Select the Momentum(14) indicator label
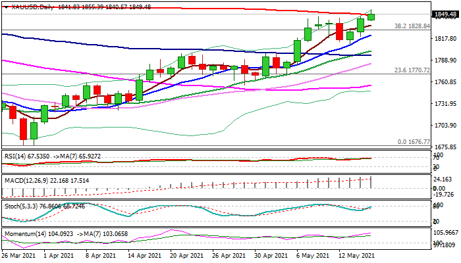This screenshot has width=461, height=263. tap(24, 232)
